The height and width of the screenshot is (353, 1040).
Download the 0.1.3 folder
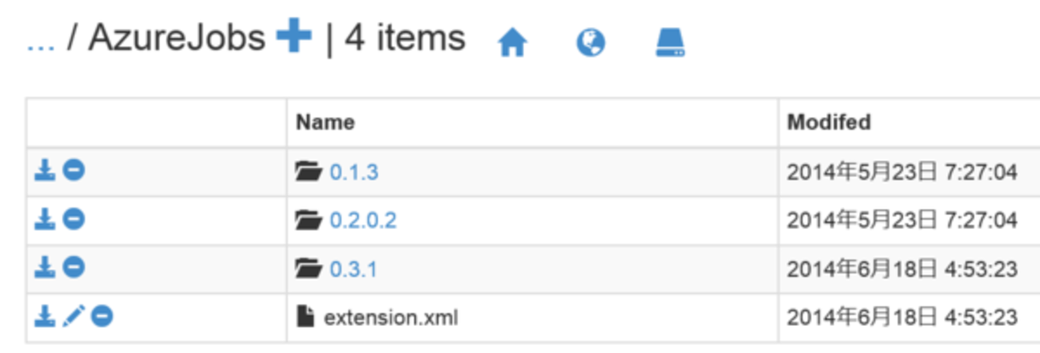(45, 170)
